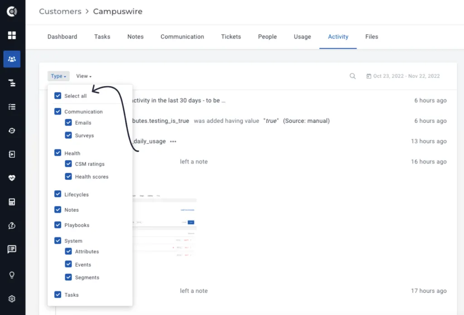The width and height of the screenshot is (464, 315).
Task: Click the three dots after daily_usage
Action: pyautogui.click(x=173, y=141)
